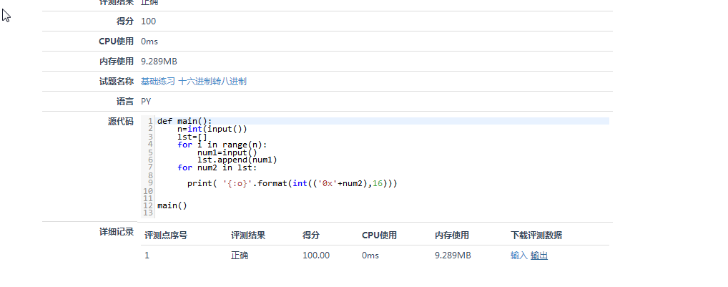Download the 输入 test data

click(x=518, y=256)
